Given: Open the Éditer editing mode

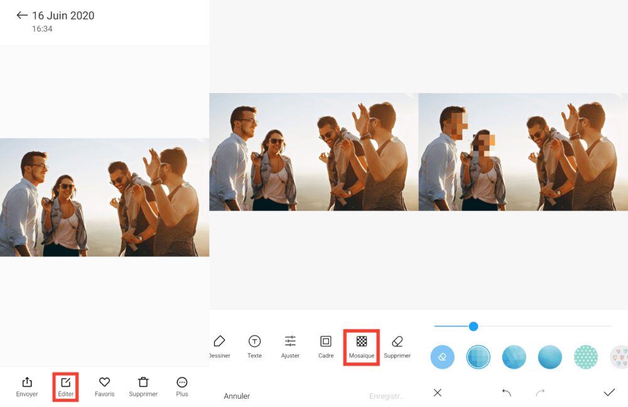Looking at the screenshot, I should pos(65,386).
